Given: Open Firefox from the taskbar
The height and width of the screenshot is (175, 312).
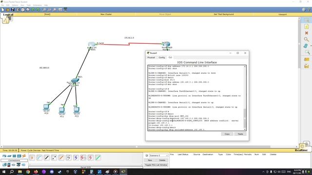Looking at the screenshot, I should [x=36, y=172].
